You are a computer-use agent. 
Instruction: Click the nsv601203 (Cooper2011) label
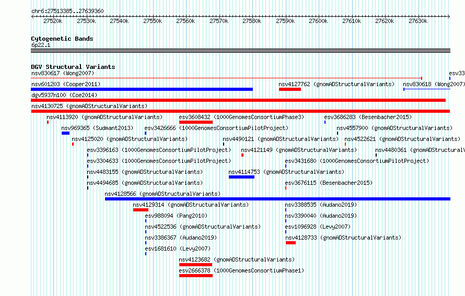[x=66, y=84]
